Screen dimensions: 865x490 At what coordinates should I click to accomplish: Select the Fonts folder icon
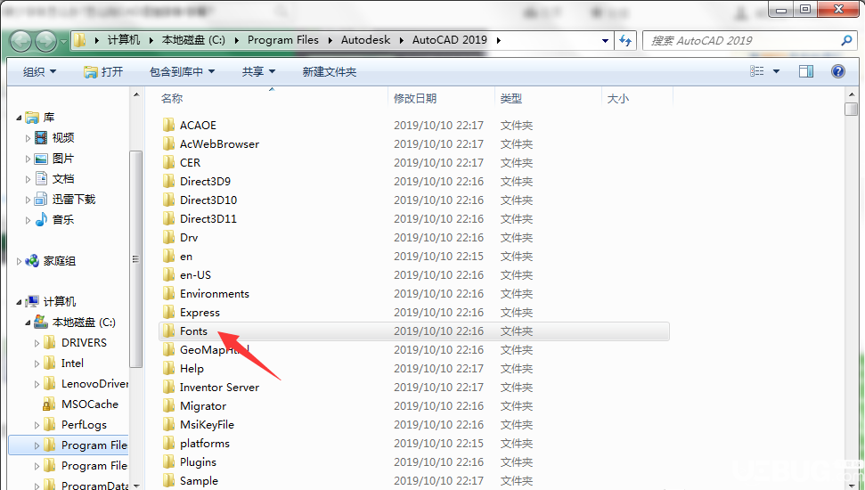(168, 331)
